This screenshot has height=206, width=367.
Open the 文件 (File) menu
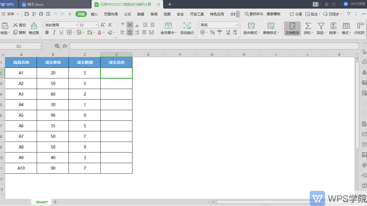tap(11, 14)
